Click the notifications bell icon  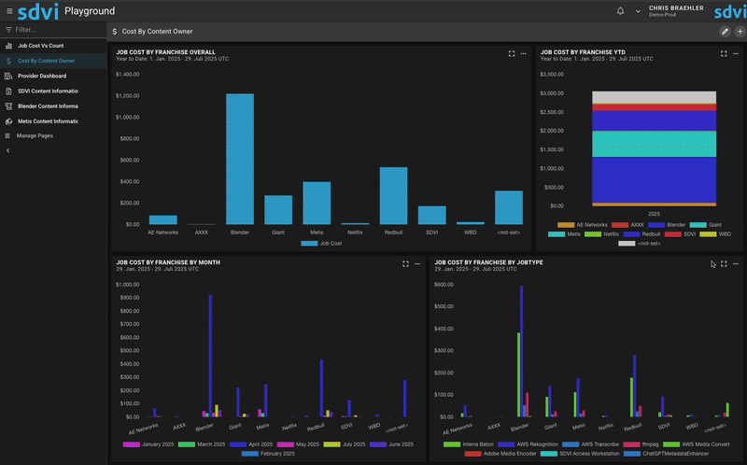coord(620,10)
